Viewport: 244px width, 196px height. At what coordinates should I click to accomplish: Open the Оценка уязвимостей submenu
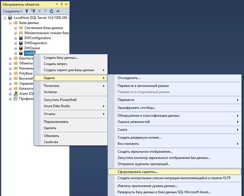[x=174, y=122]
